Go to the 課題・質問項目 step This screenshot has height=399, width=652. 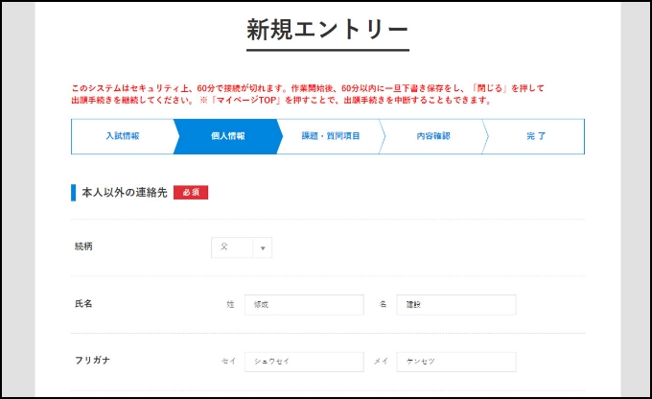coord(331,136)
